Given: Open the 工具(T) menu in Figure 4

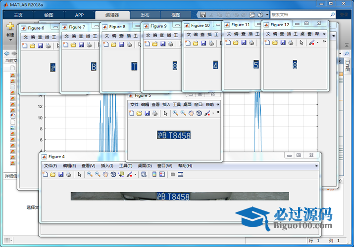Looking at the screenshot, I should pos(126,165).
